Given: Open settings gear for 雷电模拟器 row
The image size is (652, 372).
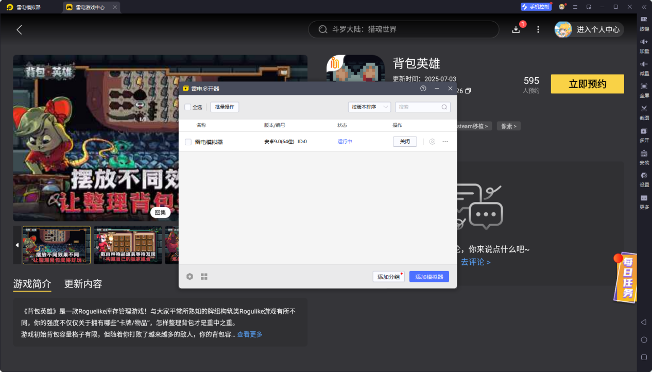Looking at the screenshot, I should pyautogui.click(x=433, y=142).
